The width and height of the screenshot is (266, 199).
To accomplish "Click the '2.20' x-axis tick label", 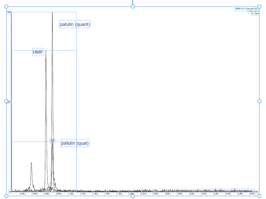I will pos(143,194).
